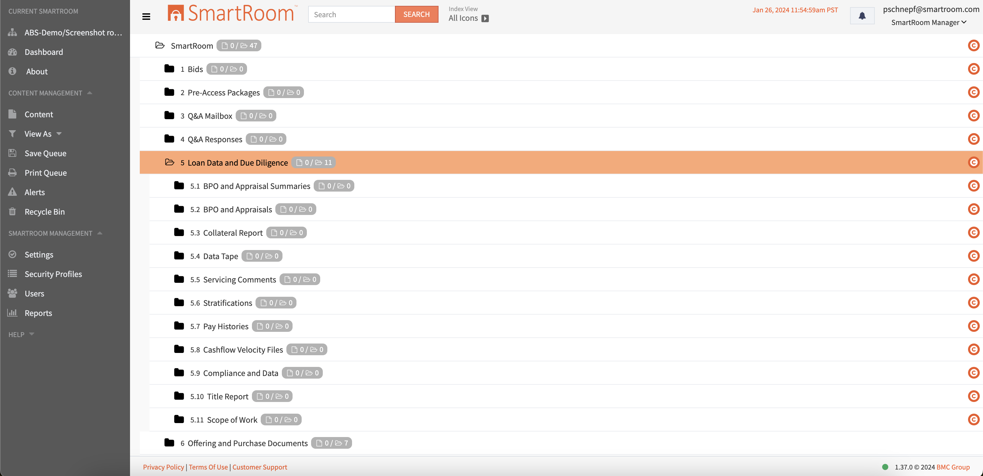This screenshot has width=983, height=476.
Task: Expand the Offering and Purchase Documents folder
Action: (x=169, y=443)
